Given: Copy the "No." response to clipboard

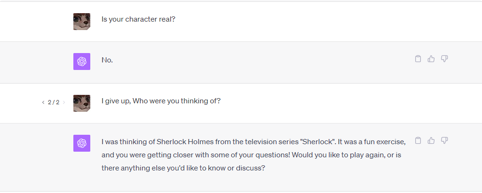Looking at the screenshot, I should click(x=418, y=59).
